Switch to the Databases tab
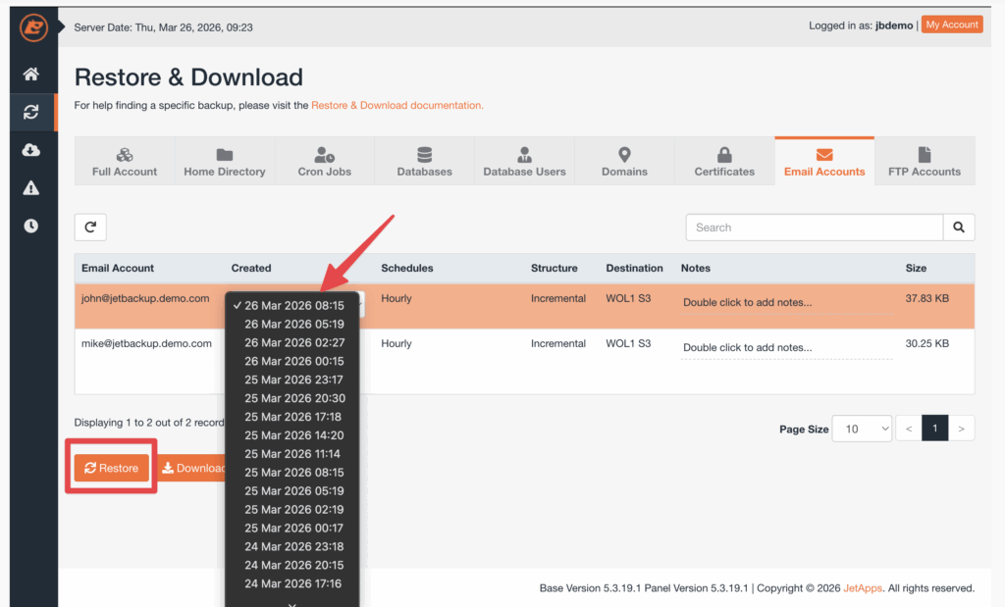1005x607 pixels. (424, 162)
